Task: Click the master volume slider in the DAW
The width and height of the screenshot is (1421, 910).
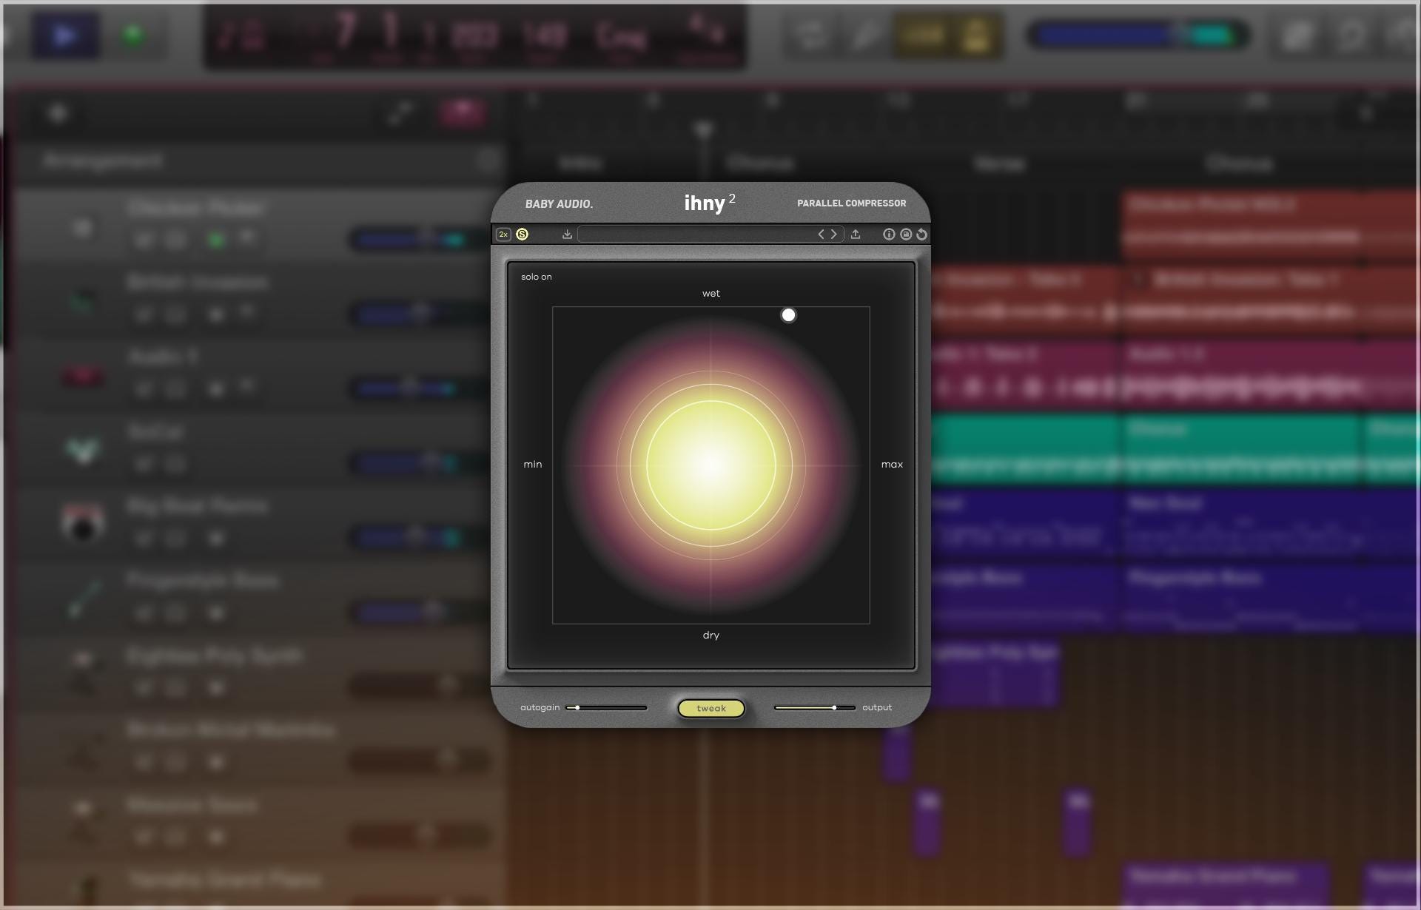Action: pyautogui.click(x=1138, y=36)
